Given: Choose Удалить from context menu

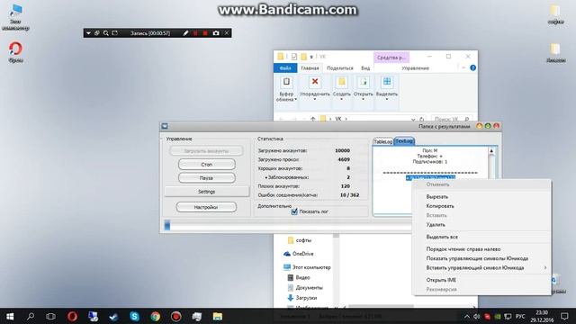Looking at the screenshot, I should [x=436, y=224].
